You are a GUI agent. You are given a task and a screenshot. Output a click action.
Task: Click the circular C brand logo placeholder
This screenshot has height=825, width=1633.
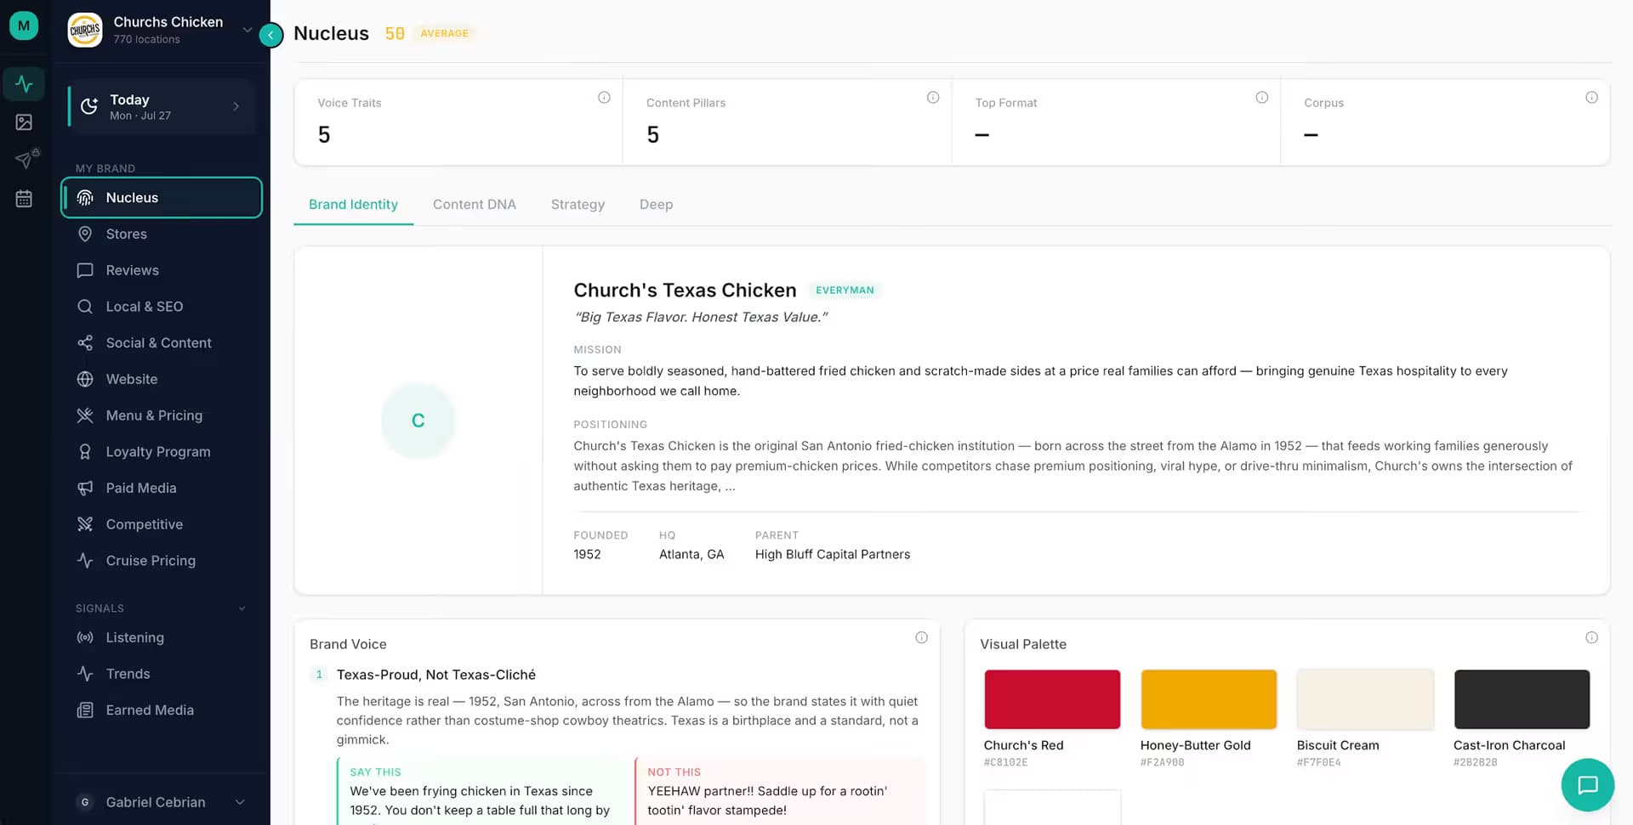[418, 421]
